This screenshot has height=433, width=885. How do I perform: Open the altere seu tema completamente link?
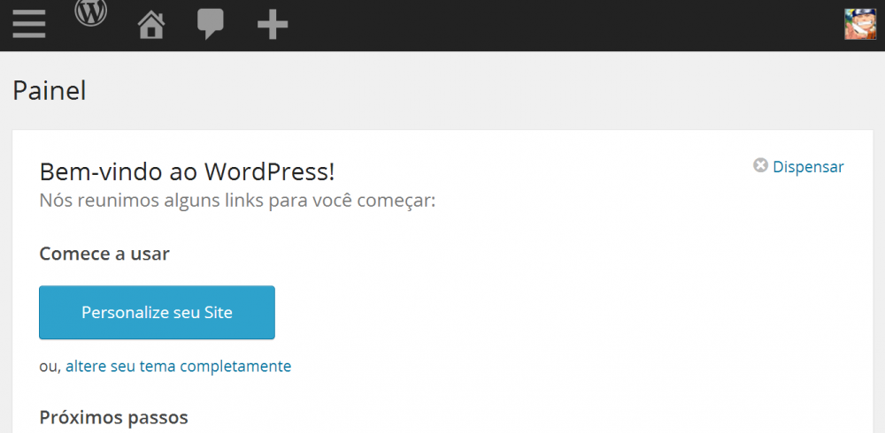[x=179, y=367]
